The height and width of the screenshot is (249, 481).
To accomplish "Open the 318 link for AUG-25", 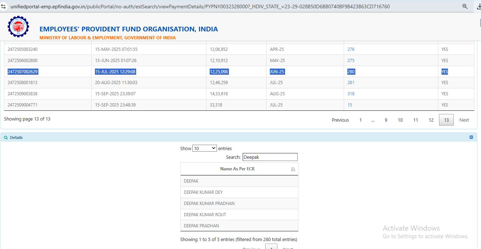I will (351, 94).
